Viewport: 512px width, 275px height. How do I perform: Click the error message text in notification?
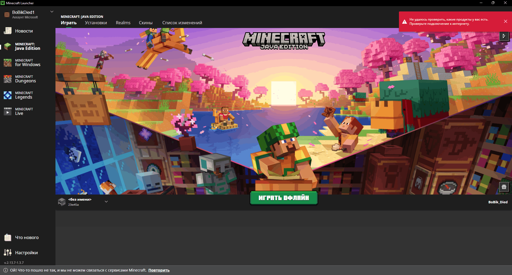point(449,22)
